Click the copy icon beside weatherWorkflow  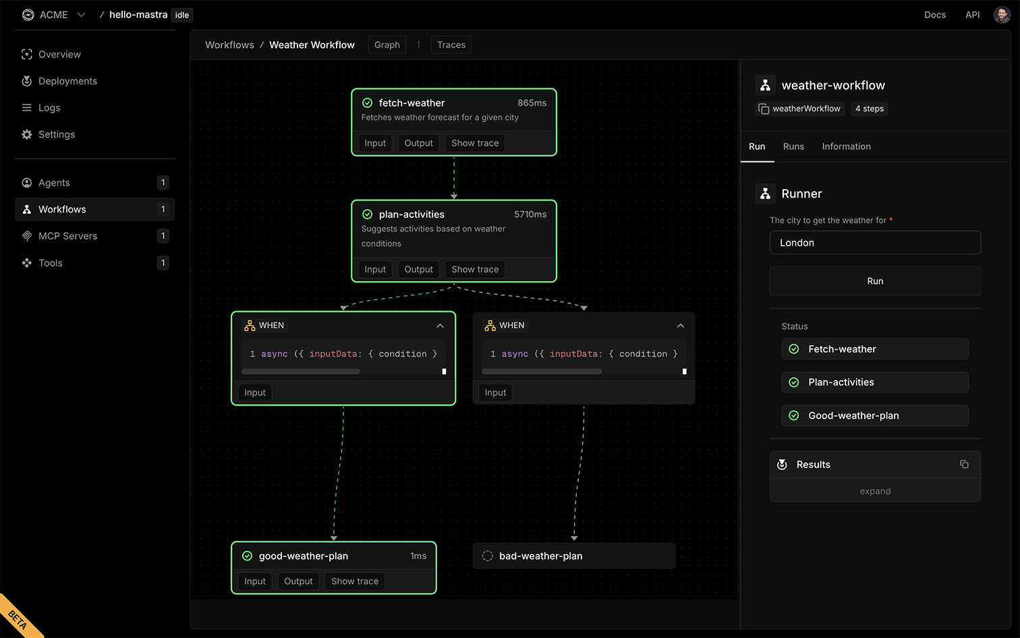(764, 109)
